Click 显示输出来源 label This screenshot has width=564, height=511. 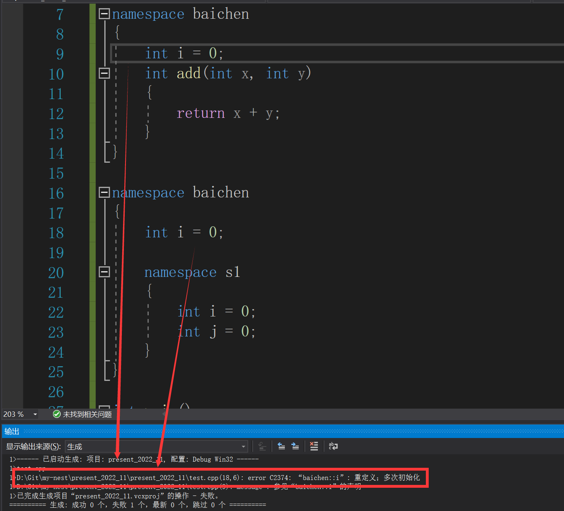pyautogui.click(x=33, y=447)
